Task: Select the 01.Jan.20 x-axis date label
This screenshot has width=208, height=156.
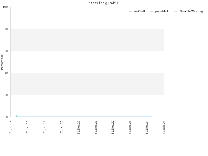Action: click(x=61, y=127)
